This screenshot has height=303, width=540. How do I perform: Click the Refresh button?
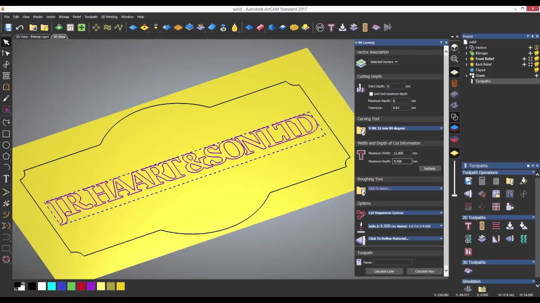(429, 168)
